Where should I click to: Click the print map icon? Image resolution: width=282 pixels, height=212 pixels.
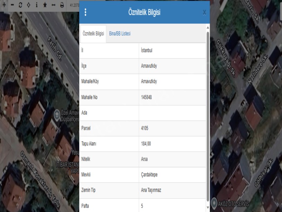tap(62, 6)
